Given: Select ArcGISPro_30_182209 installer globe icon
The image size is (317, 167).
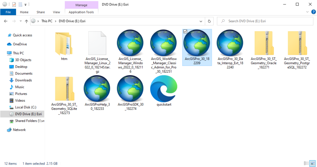Looking at the screenshot, I should pos(197,43).
